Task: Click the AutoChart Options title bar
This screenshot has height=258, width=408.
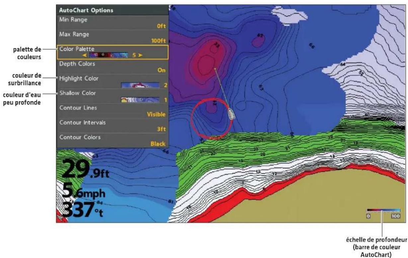Action: 113,10
